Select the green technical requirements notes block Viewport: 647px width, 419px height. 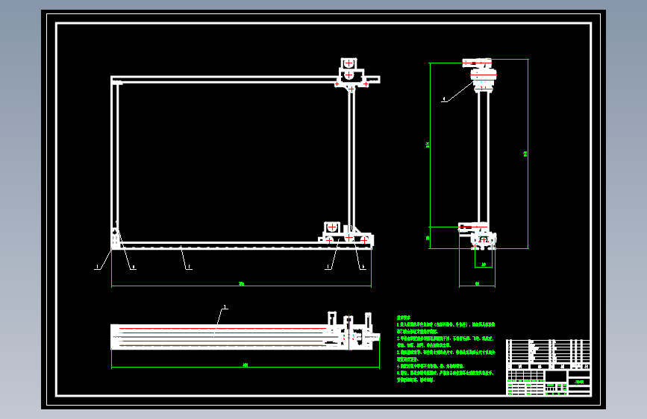tap(446, 349)
